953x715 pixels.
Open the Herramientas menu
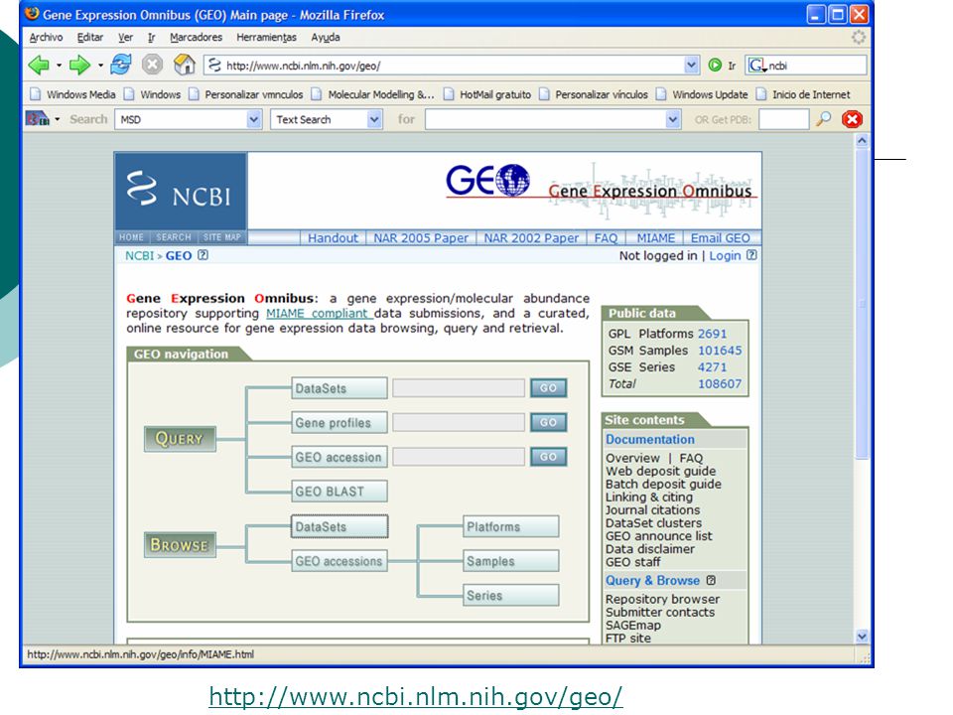point(266,37)
